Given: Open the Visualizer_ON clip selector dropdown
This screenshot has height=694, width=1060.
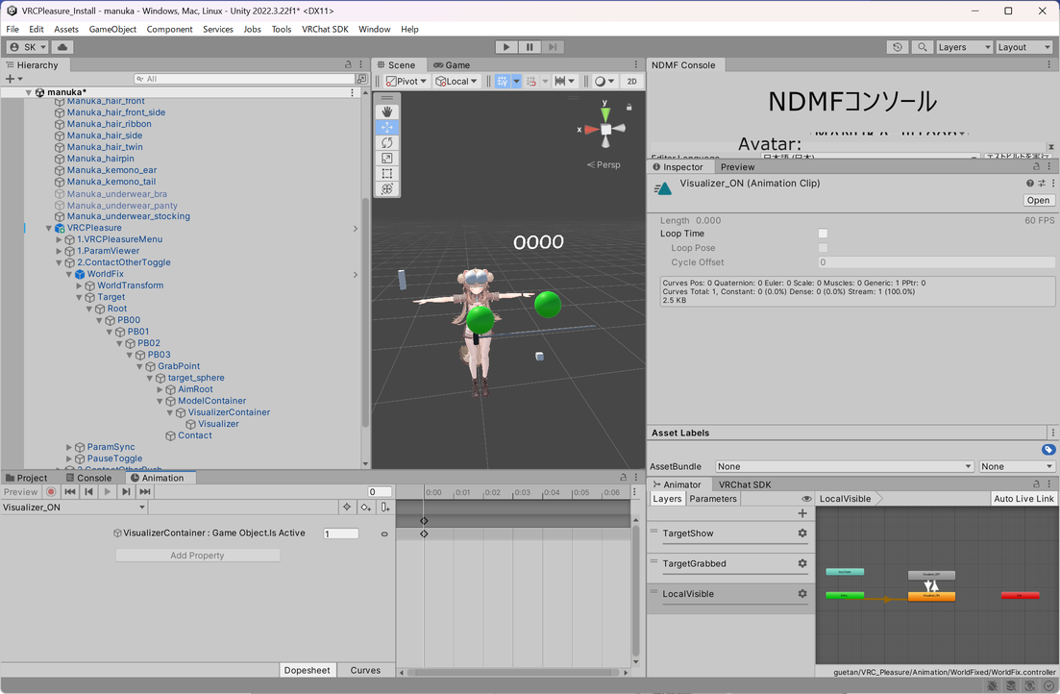Looking at the screenshot, I should click(74, 508).
